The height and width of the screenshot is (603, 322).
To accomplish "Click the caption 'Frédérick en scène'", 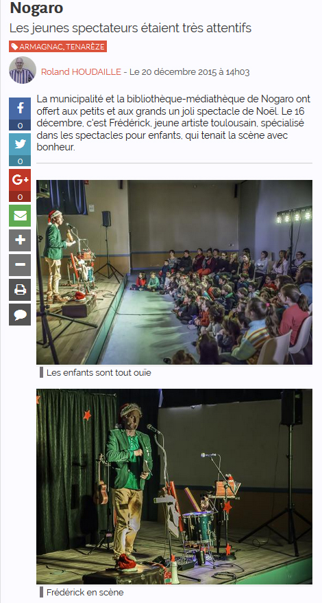I will [85, 592].
